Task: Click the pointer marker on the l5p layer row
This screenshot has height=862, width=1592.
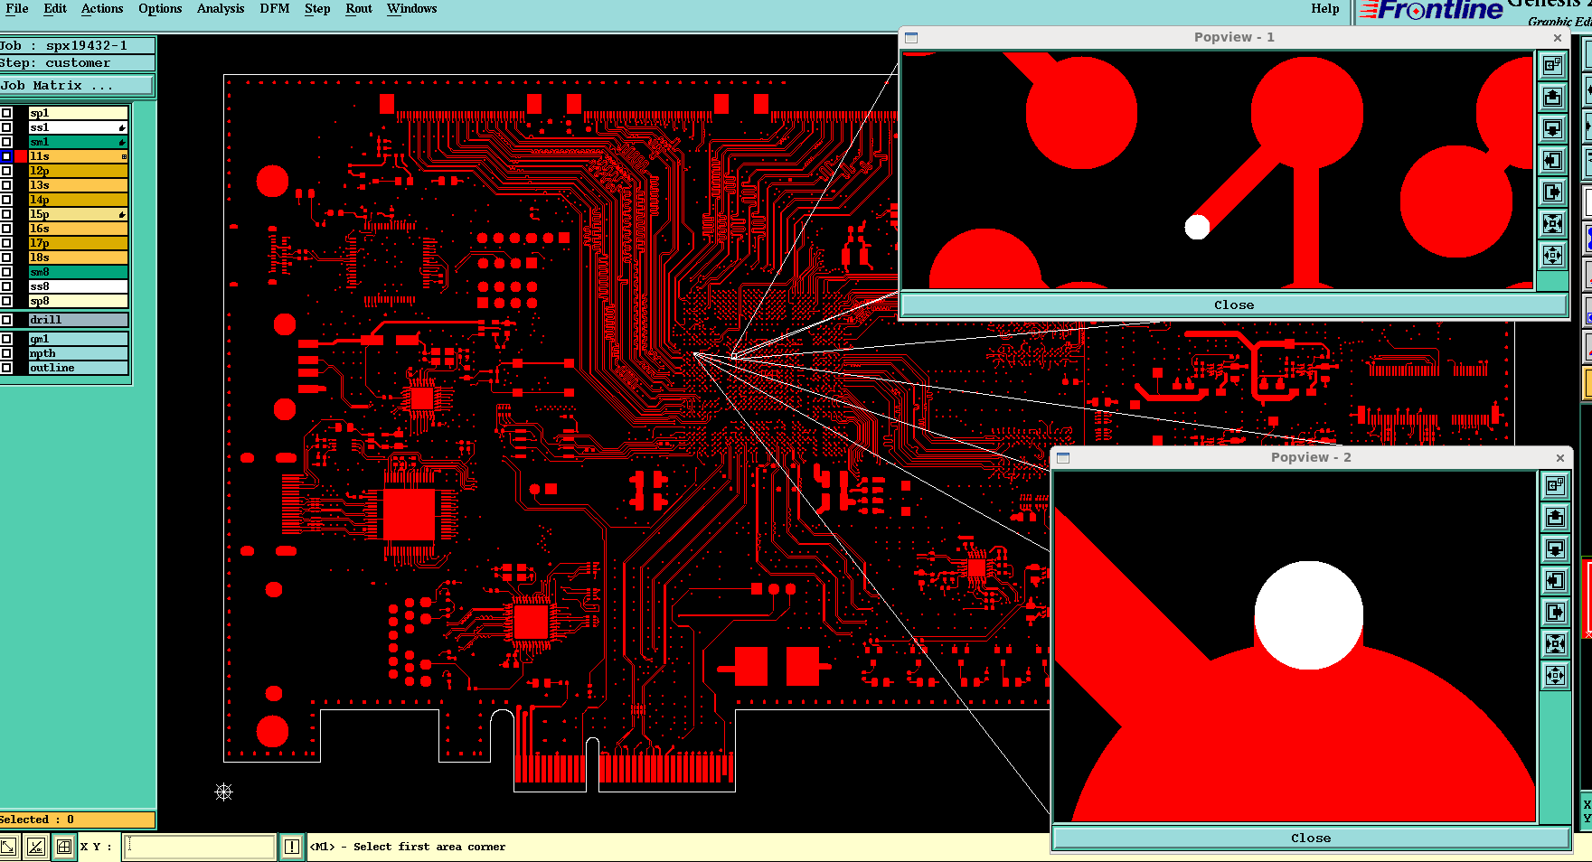Action: [x=122, y=214]
